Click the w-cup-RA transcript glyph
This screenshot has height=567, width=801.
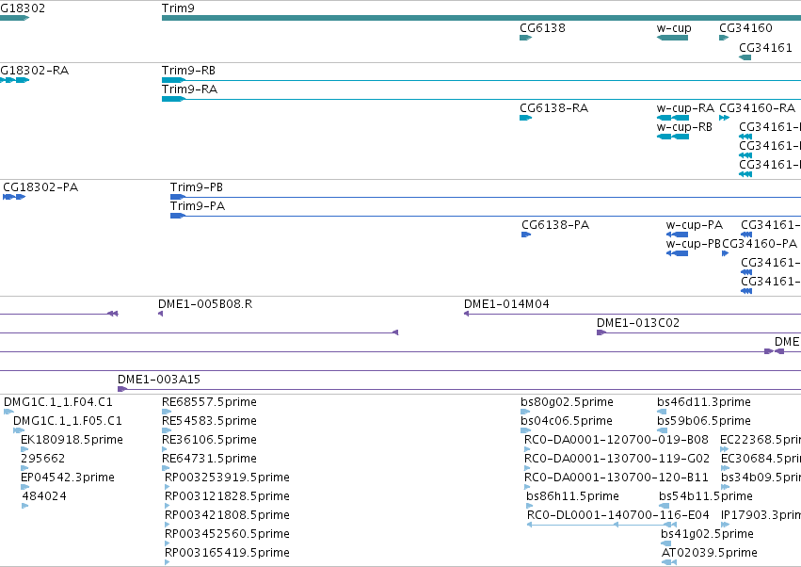[673, 118]
